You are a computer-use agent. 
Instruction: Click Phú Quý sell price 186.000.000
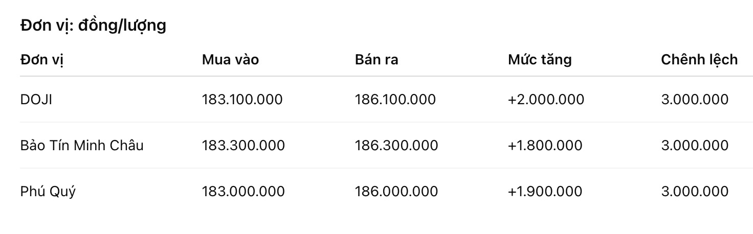pos(396,192)
